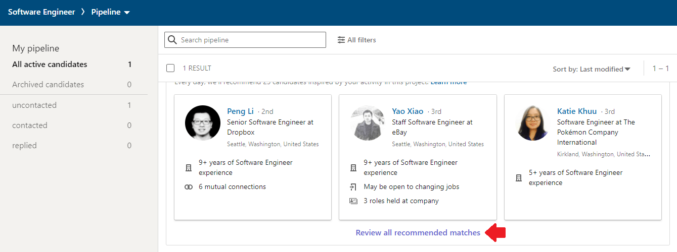Click the Learn more link
This screenshot has height=252, width=677.
pos(449,82)
